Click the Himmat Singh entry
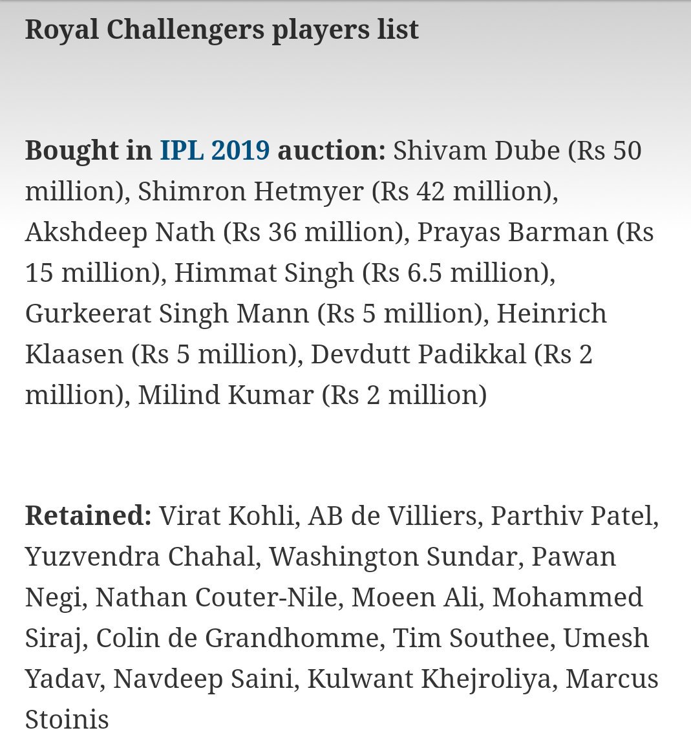This screenshot has width=691, height=748. tap(264, 273)
